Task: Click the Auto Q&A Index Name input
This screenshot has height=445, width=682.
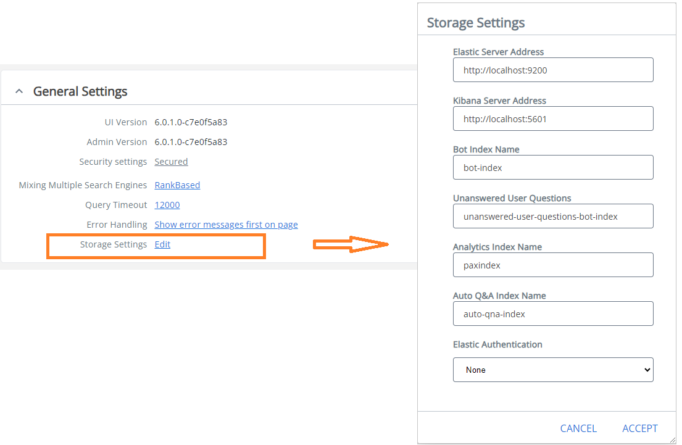Action: click(552, 314)
